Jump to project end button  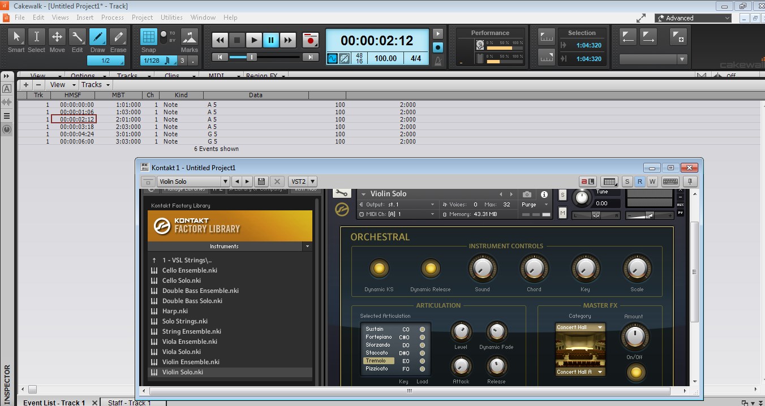pyautogui.click(x=310, y=57)
